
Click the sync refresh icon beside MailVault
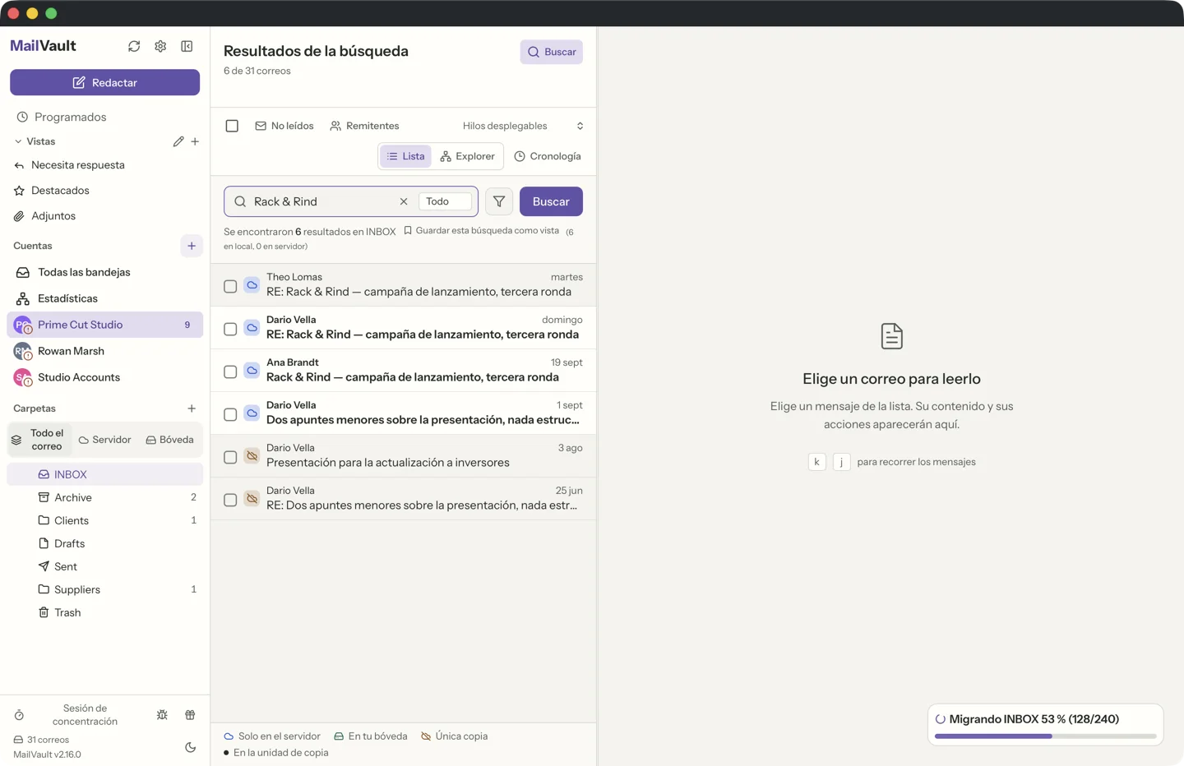pyautogui.click(x=134, y=46)
